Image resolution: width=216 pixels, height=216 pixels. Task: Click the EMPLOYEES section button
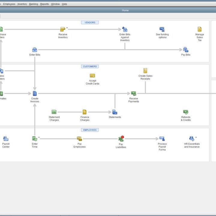(90, 130)
